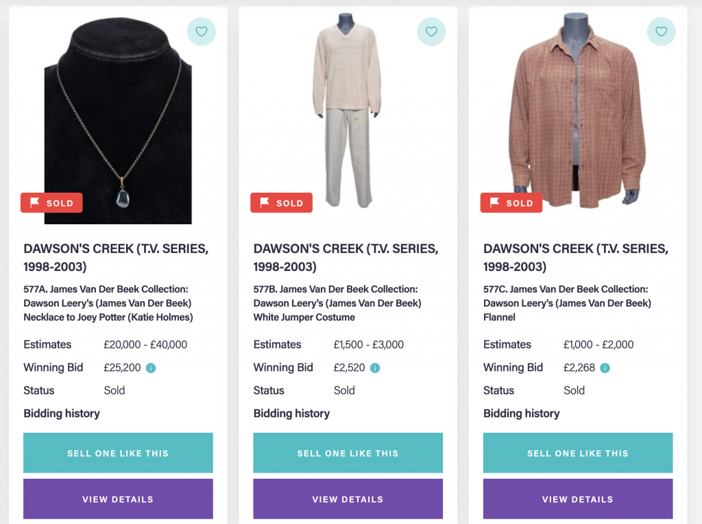The width and height of the screenshot is (702, 524).
Task: View details of the Flannel lot 577C
Action: 578,499
